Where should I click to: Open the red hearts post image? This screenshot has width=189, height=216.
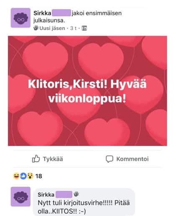[x=87, y=91]
